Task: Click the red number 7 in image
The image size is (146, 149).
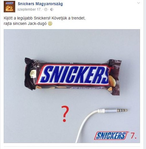Action: click(x=134, y=135)
